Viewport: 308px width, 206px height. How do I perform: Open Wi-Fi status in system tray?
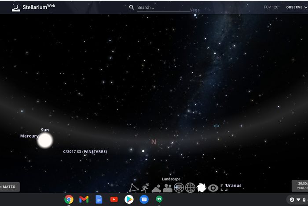coord(298,200)
